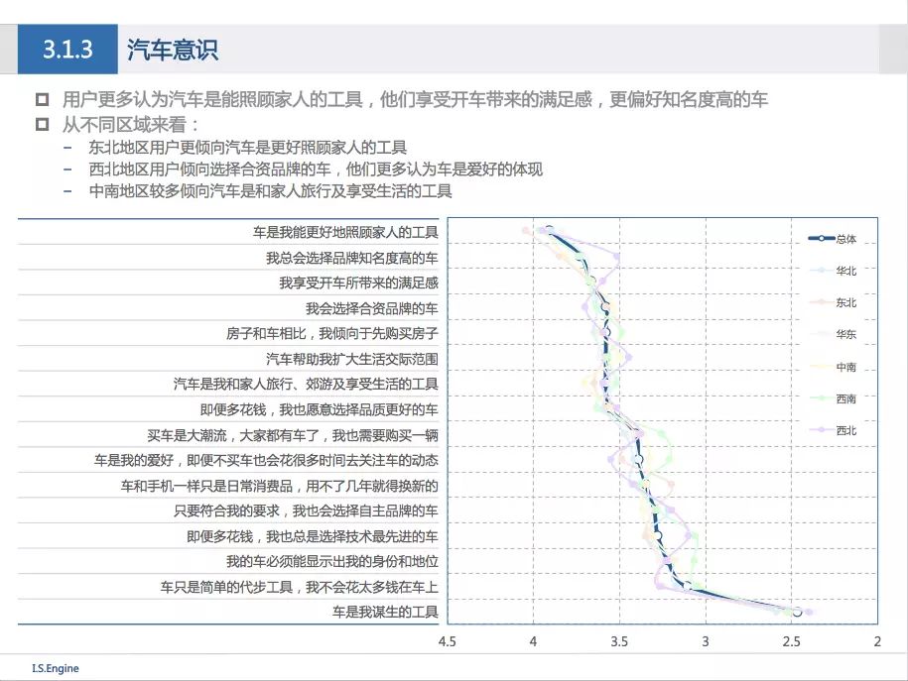The height and width of the screenshot is (681, 908).
Task: Click row label 买车是大潮流，大家都有车了
Action: 293,435
